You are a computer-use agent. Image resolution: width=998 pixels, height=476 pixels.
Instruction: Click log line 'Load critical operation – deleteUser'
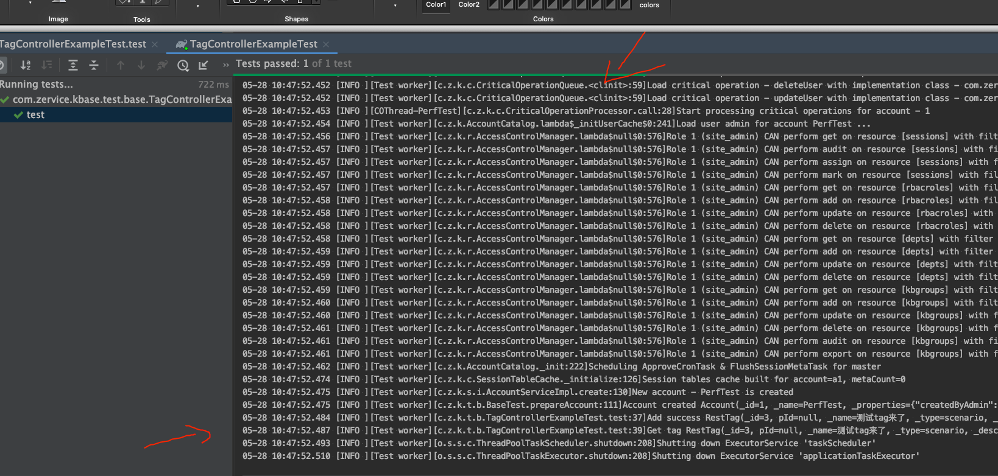[x=620, y=85]
